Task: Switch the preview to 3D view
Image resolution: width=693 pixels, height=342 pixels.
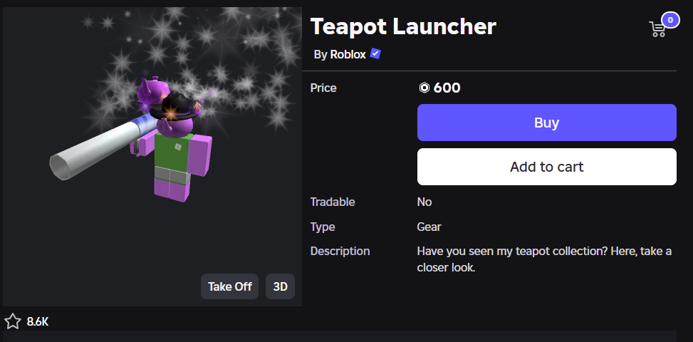Action: click(x=281, y=286)
